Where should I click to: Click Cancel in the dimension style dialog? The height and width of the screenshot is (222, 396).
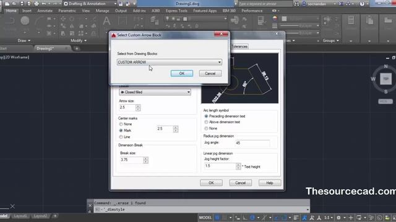[x=241, y=183]
